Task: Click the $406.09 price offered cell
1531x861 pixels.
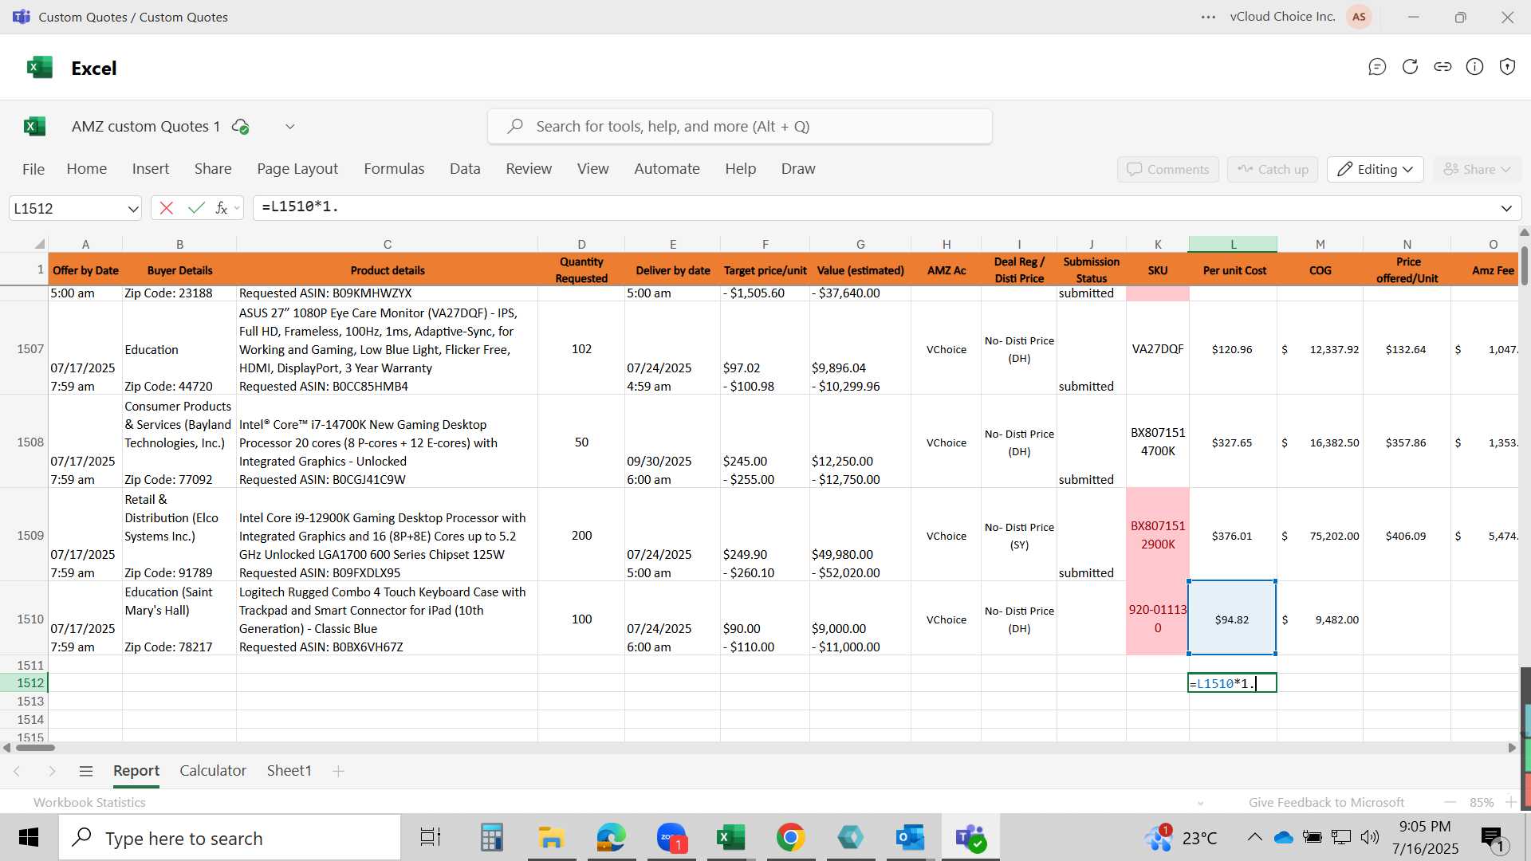Action: click(1406, 536)
